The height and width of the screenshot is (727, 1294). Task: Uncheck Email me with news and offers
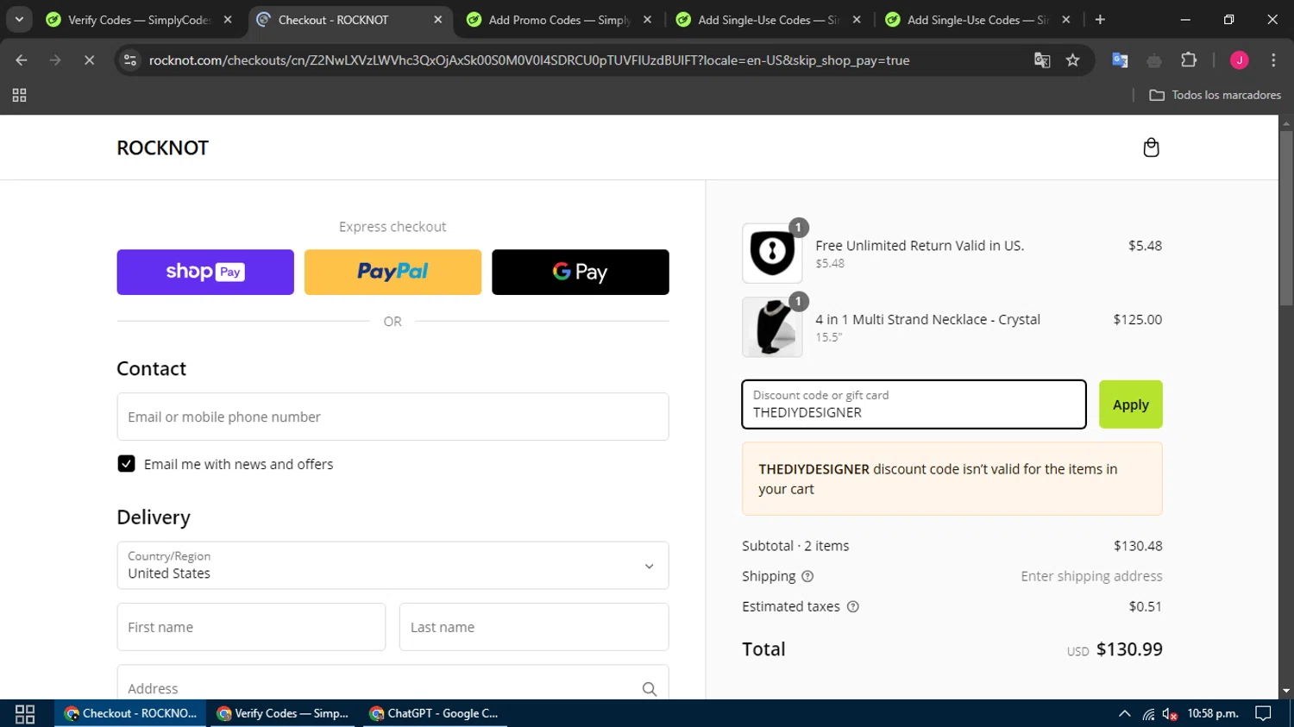(126, 464)
